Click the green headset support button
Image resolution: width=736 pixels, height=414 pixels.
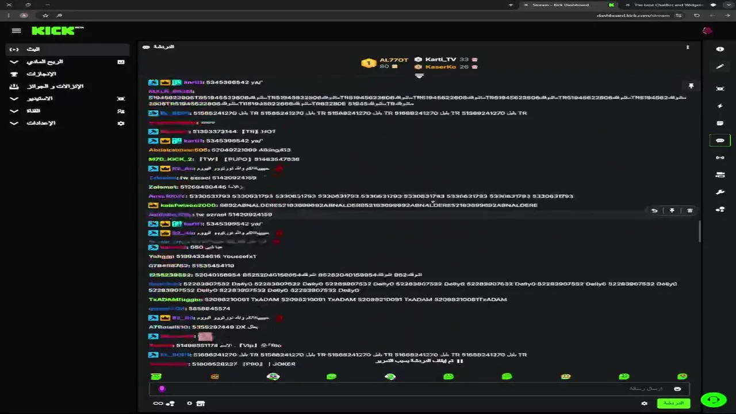(714, 400)
